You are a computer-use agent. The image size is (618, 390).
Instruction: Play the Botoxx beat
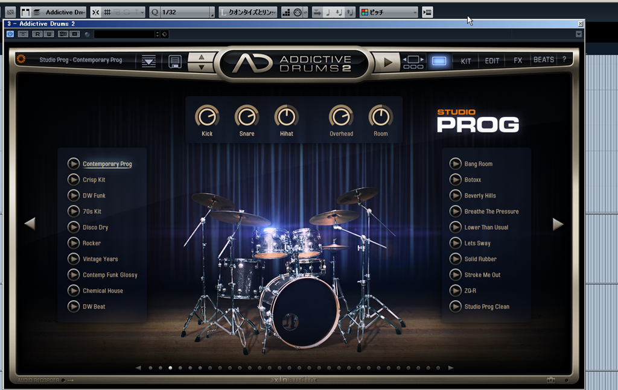coord(455,180)
